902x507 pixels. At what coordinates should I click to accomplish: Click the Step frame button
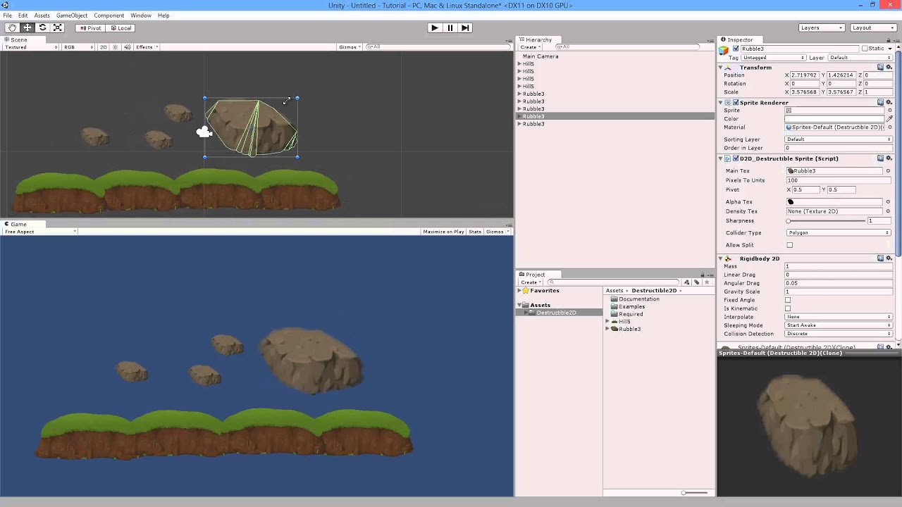pos(465,27)
